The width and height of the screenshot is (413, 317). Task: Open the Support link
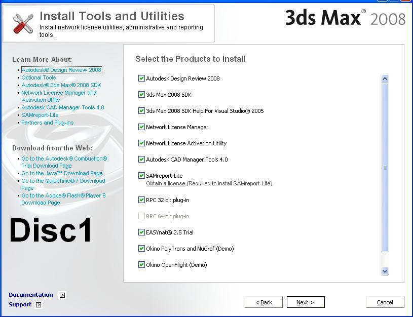coord(20,304)
